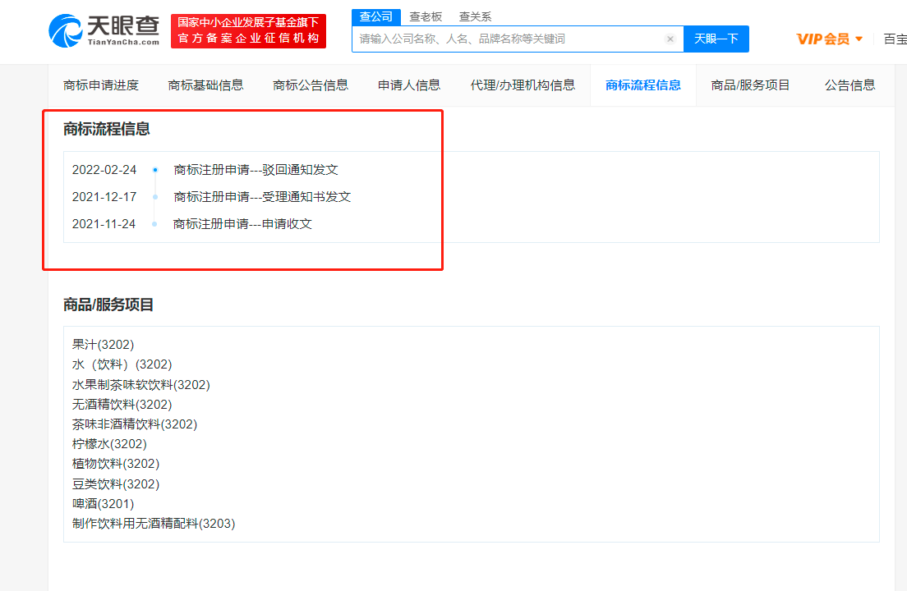Click the red official credit agency banner
Viewport: 907px width, 591px height.
(x=248, y=31)
